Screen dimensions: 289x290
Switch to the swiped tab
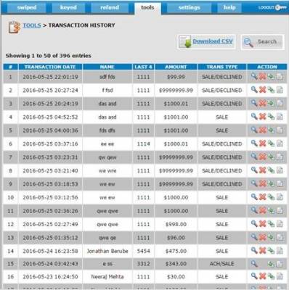tap(27, 7)
